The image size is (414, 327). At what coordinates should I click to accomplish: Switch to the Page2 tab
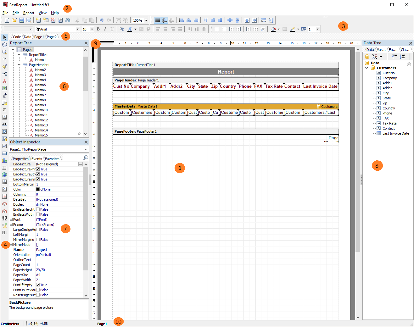(x=52, y=37)
